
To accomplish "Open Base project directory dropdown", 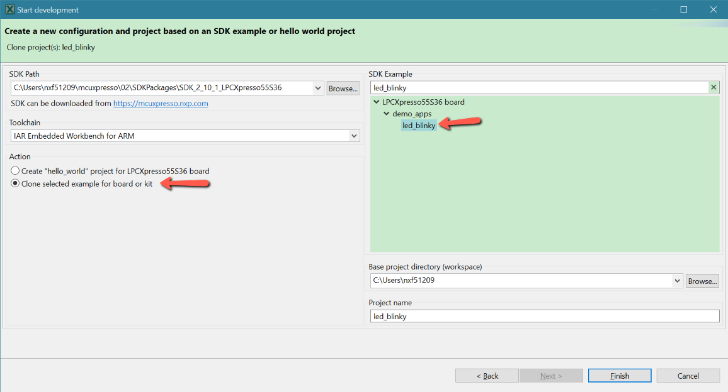I will click(677, 281).
